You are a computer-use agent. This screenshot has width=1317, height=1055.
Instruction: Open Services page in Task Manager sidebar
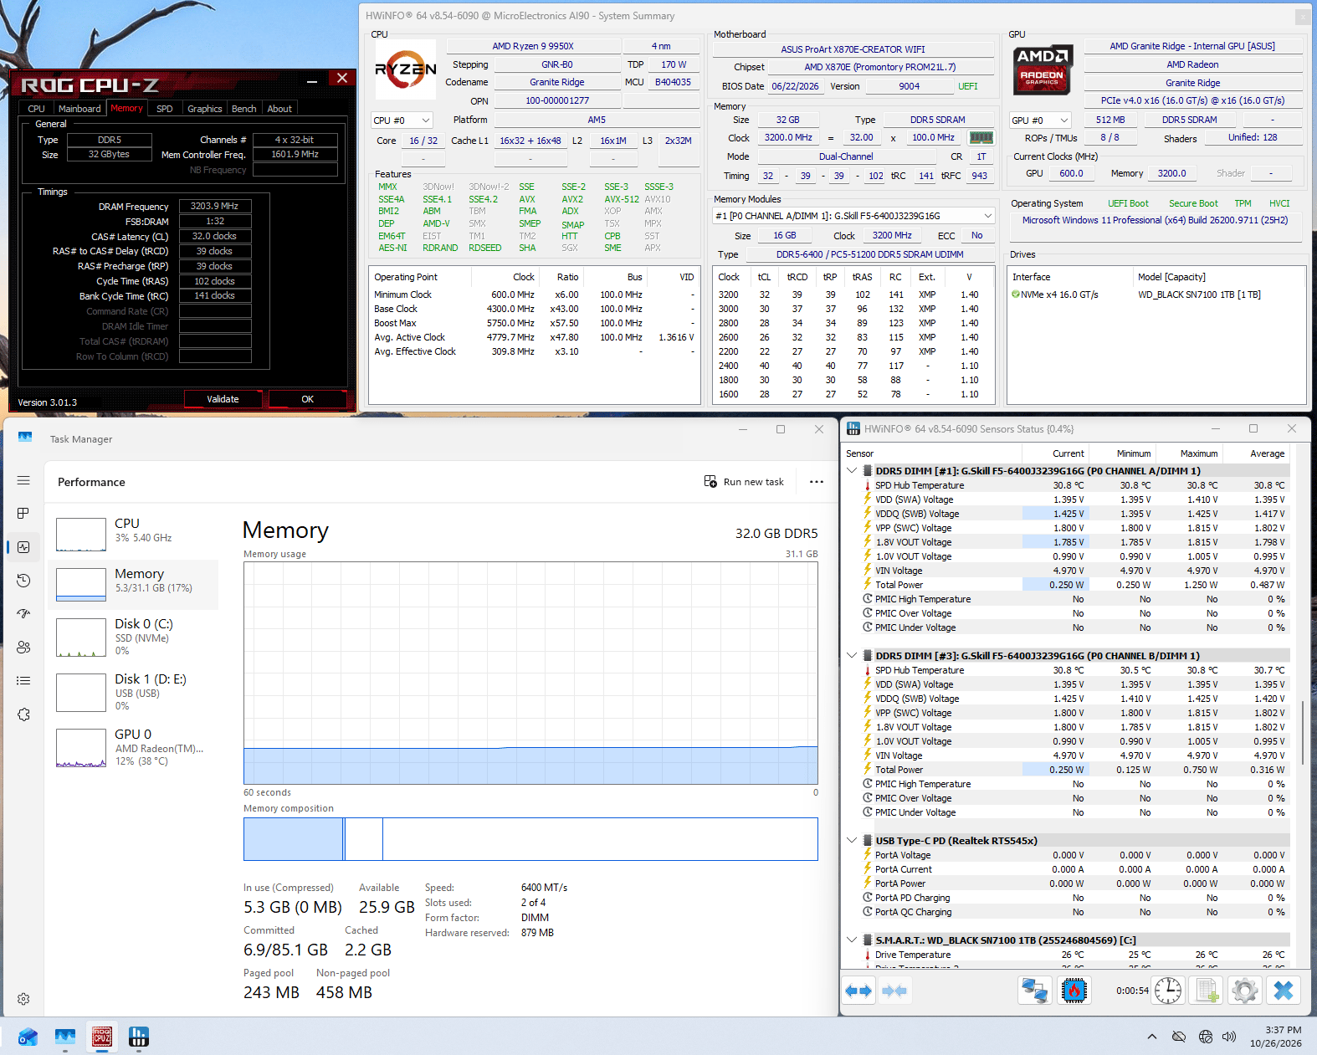pyautogui.click(x=23, y=714)
